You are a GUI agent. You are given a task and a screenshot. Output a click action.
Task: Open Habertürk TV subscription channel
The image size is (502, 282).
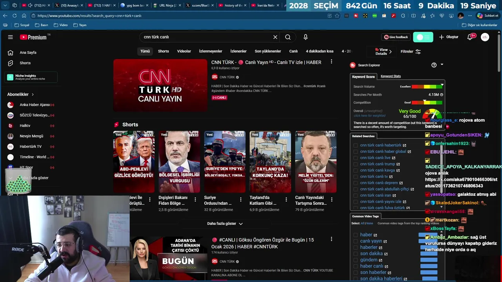point(31,146)
